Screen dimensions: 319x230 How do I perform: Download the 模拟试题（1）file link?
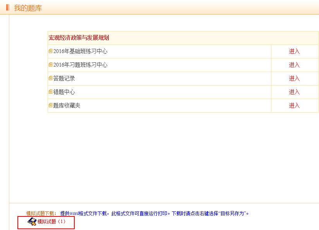coord(51,222)
